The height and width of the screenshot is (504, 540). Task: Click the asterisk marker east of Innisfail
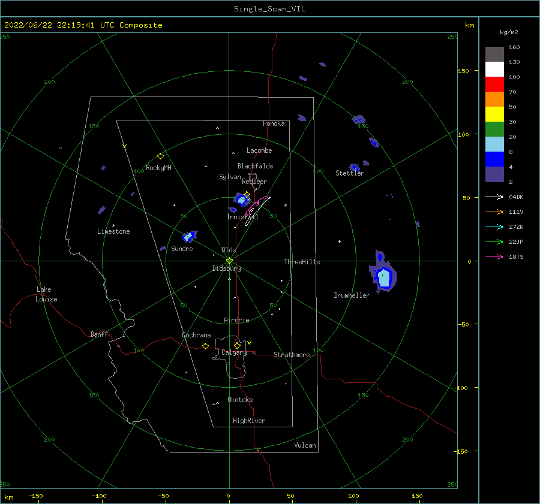click(x=285, y=206)
